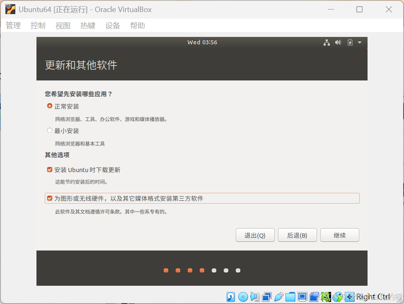Open the 帮助 menu

click(x=137, y=26)
